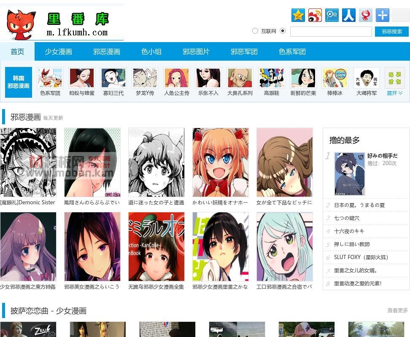Open more share options plus icon

click(383, 15)
